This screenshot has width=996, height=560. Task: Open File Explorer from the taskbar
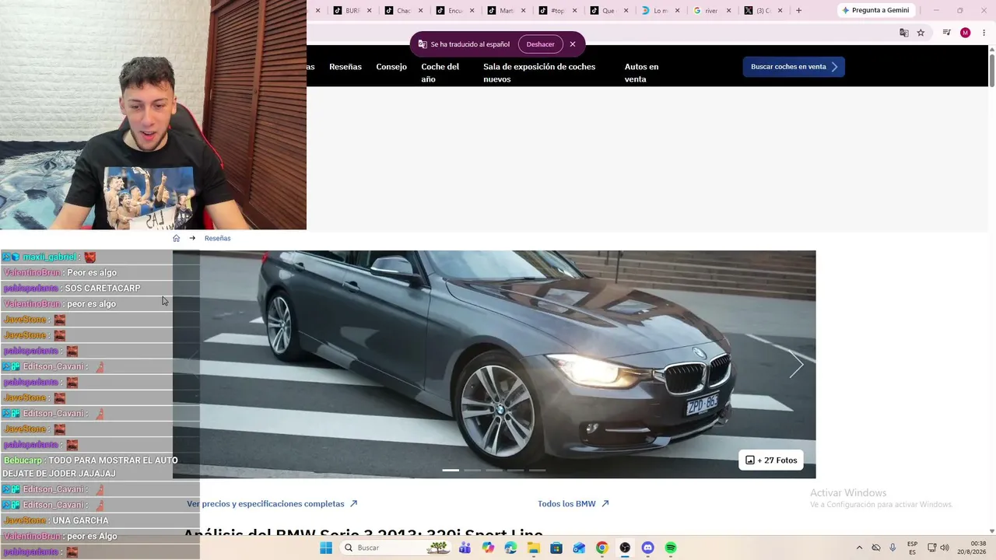tap(534, 548)
